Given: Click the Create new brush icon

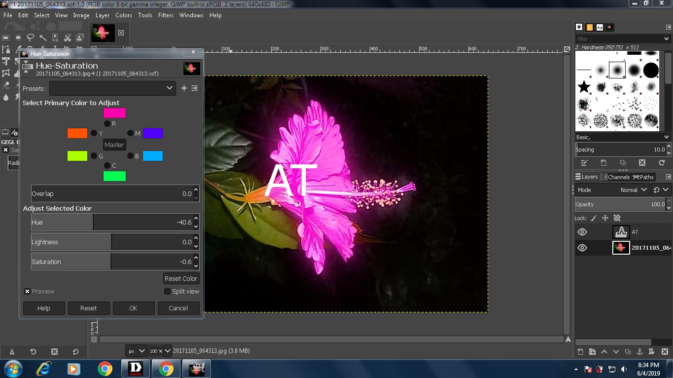Looking at the screenshot, I should tap(603, 163).
